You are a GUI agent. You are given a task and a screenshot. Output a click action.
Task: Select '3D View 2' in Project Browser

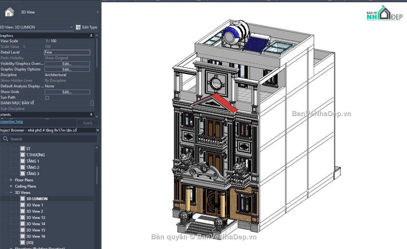[35, 211]
